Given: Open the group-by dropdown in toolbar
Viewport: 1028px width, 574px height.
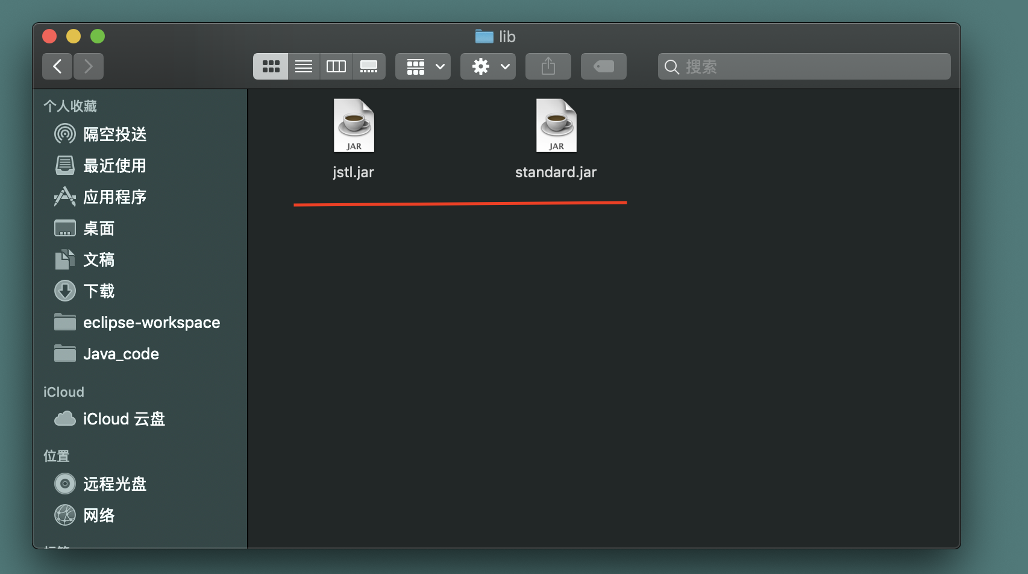Looking at the screenshot, I should pyautogui.click(x=422, y=66).
